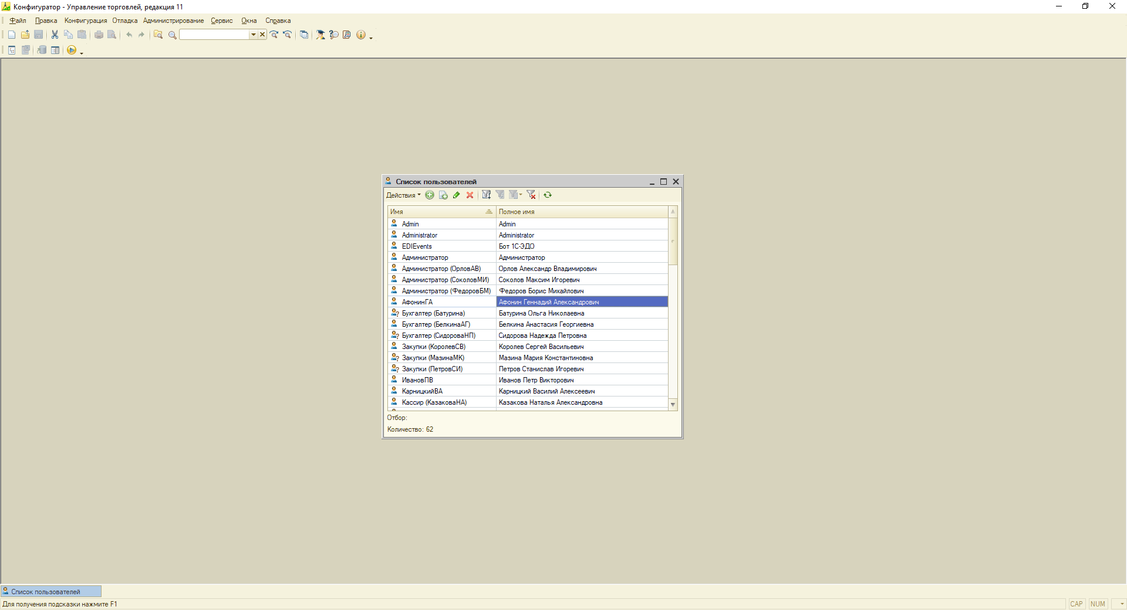Open filter history funnel dropdown
The width and height of the screenshot is (1127, 610).
[x=515, y=195]
